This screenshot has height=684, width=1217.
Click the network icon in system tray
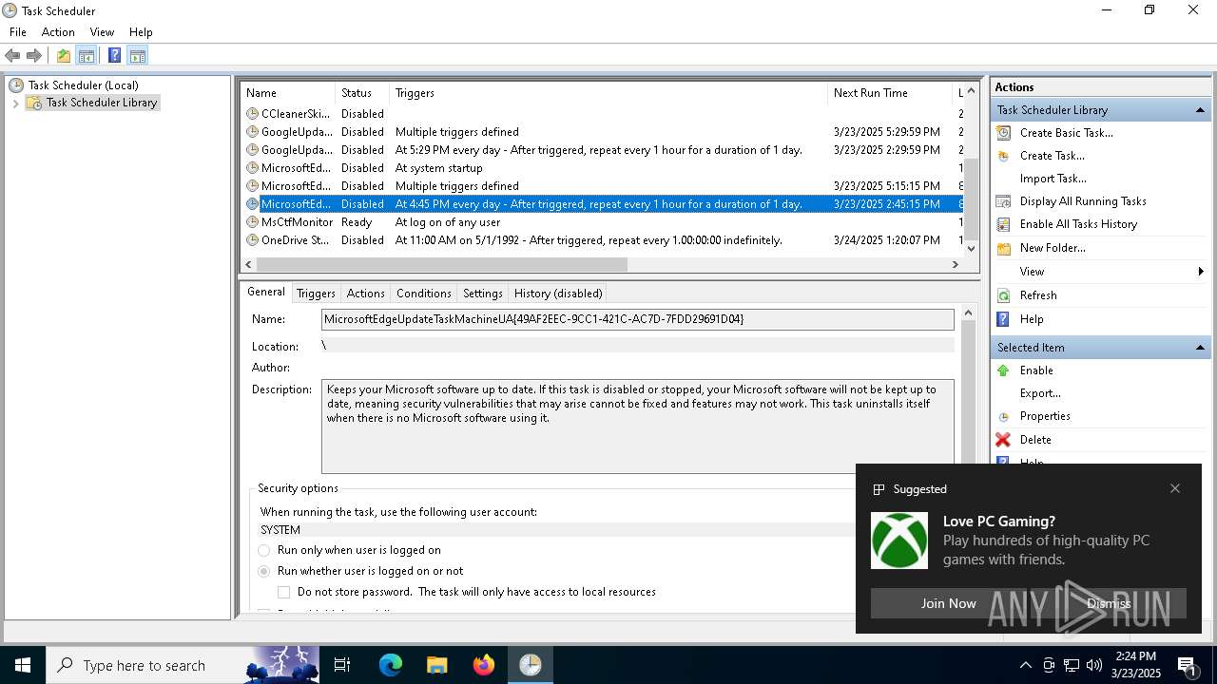[x=1072, y=665]
